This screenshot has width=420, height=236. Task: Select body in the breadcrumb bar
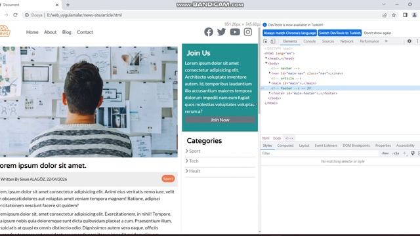tap(277, 138)
